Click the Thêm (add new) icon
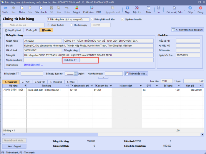 point(22,8)
